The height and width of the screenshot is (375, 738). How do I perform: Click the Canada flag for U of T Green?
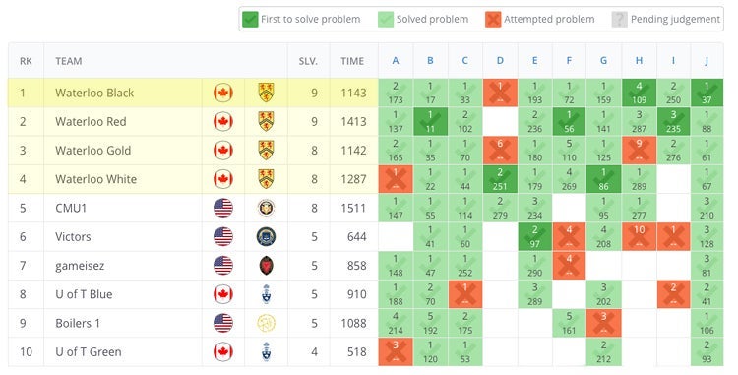coord(223,351)
